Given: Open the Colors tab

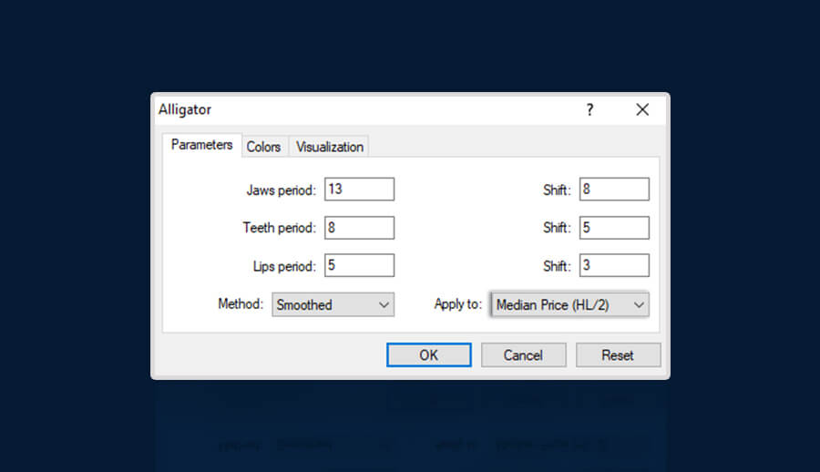Looking at the screenshot, I should (263, 147).
